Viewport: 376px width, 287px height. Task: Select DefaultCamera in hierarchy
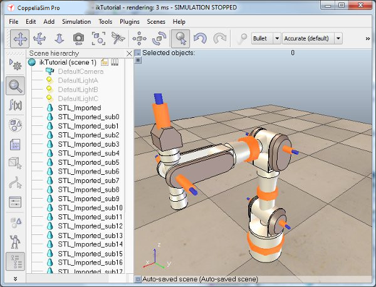[81, 71]
